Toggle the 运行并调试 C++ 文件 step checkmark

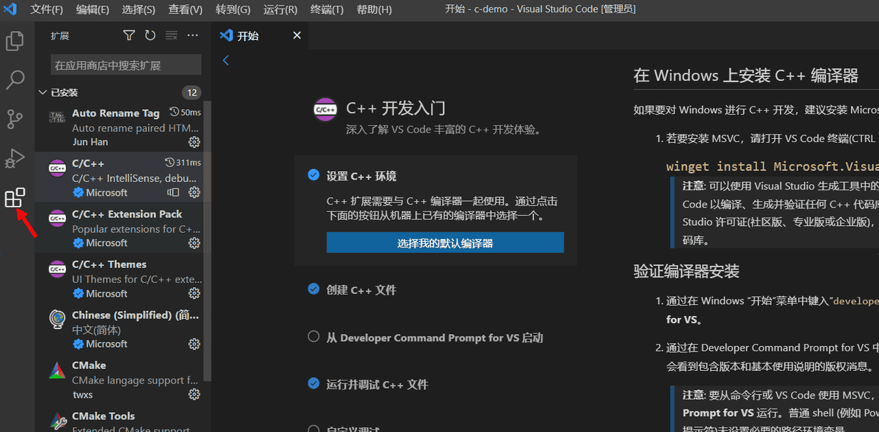click(314, 383)
